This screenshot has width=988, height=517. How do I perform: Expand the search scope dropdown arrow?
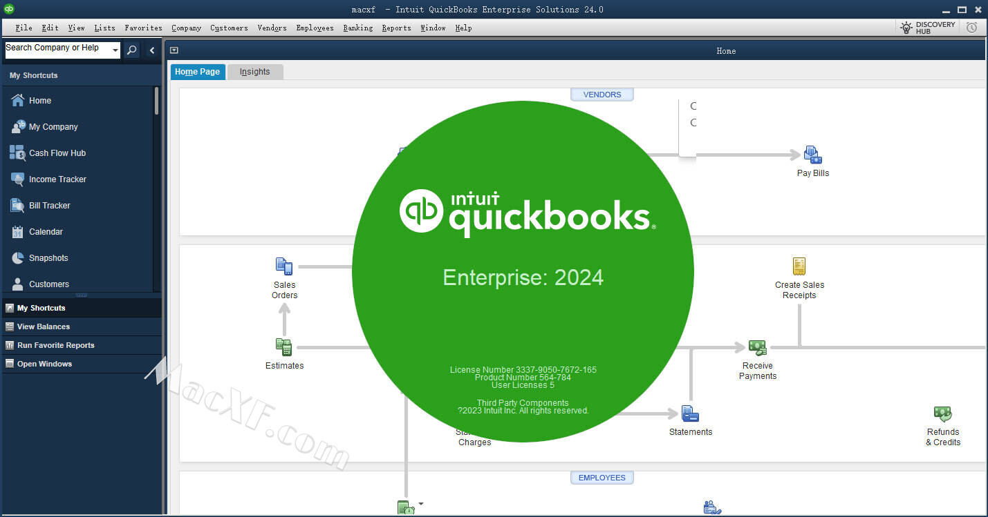point(115,50)
